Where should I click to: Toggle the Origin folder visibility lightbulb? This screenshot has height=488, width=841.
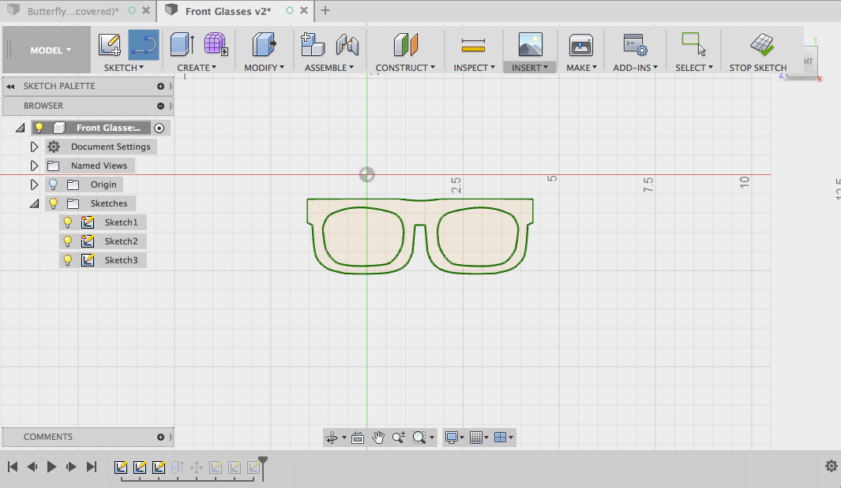point(54,184)
